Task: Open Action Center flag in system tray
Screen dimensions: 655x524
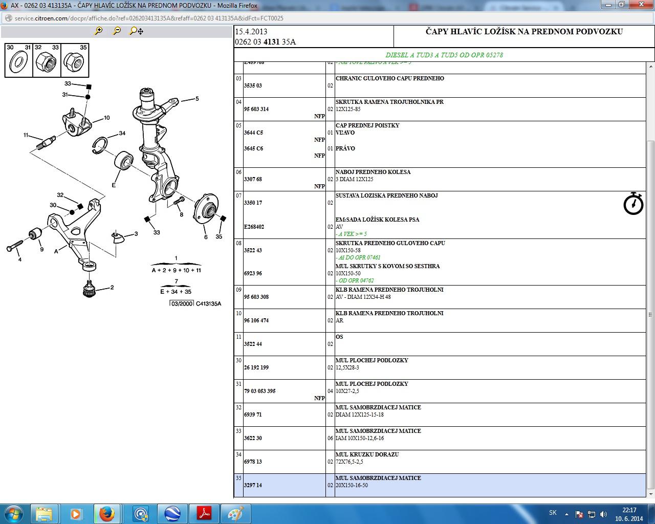Action: point(579,514)
